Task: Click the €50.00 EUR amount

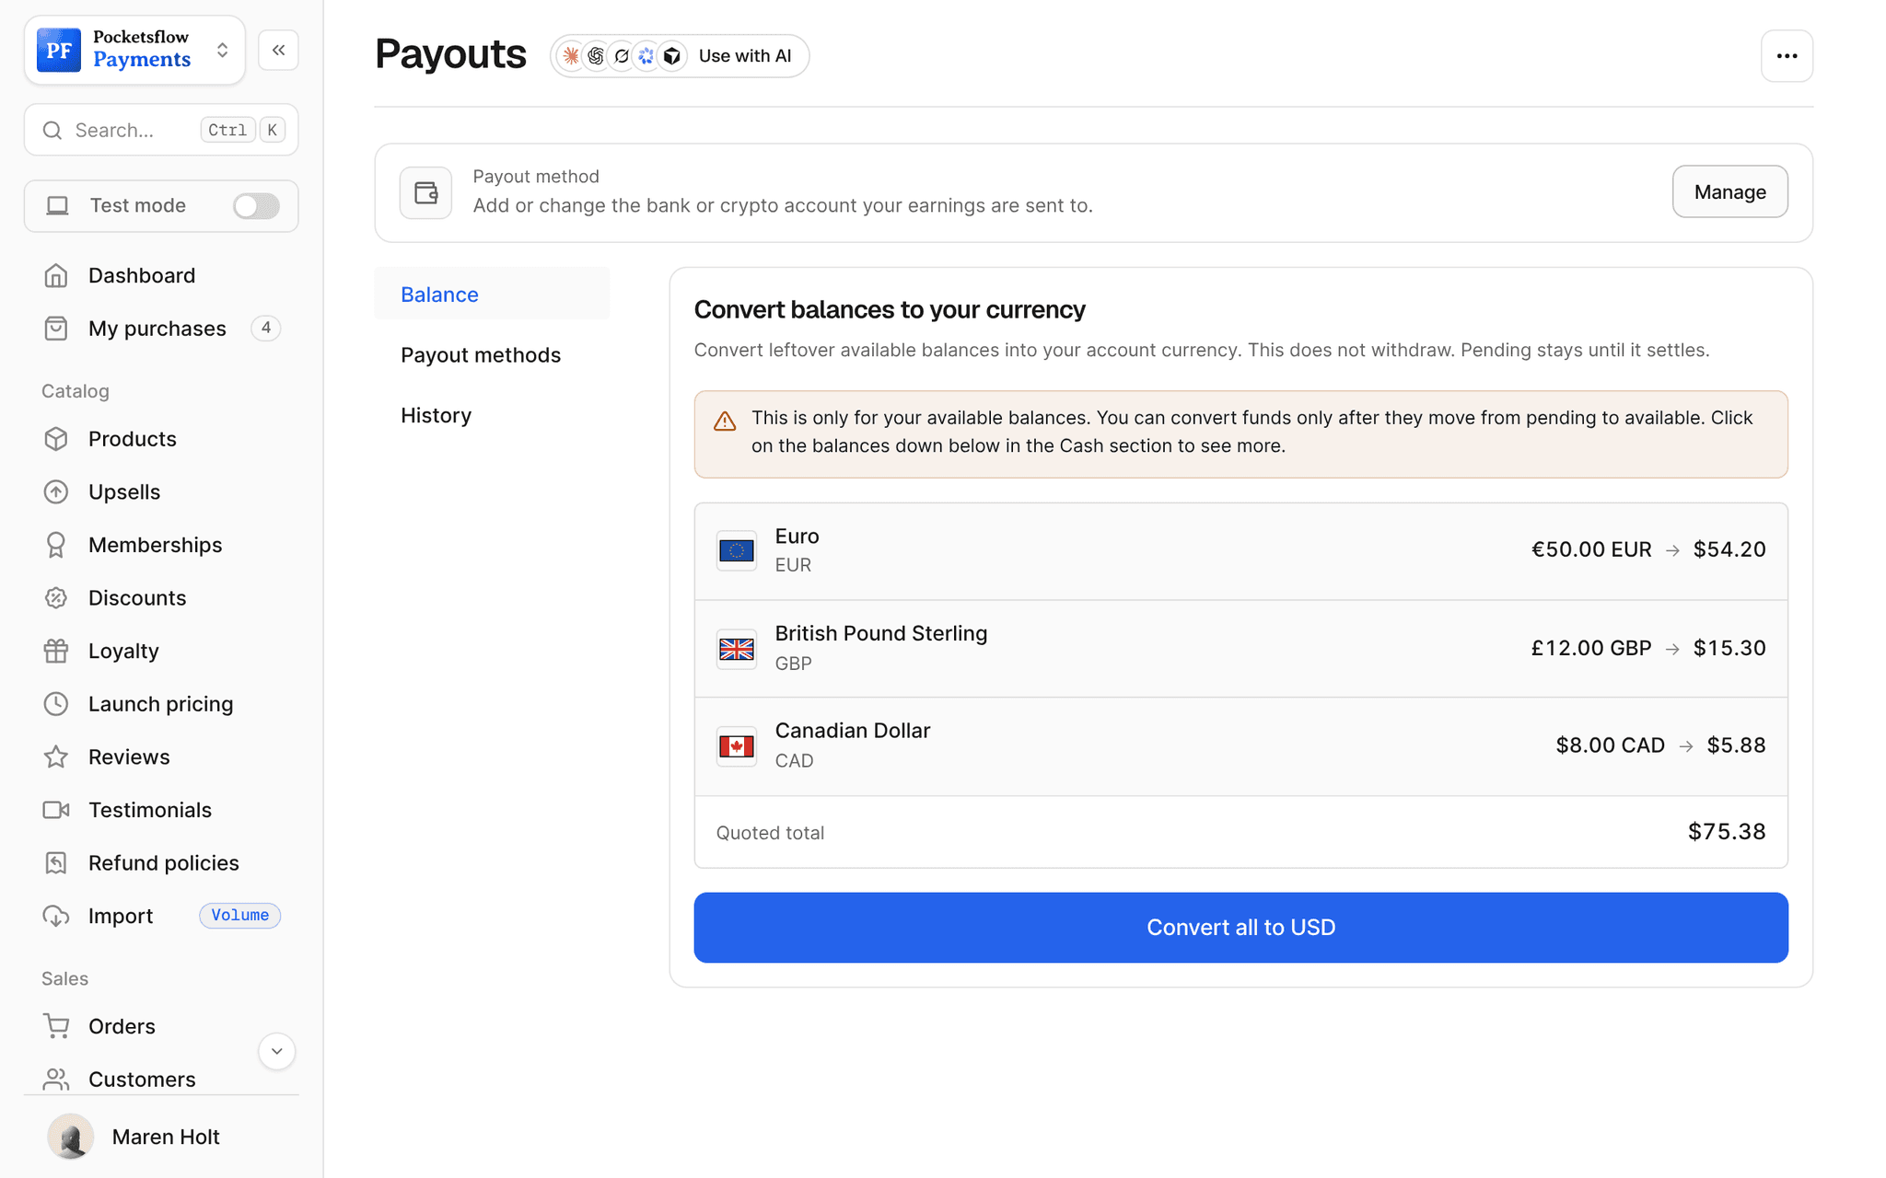Action: point(1591,549)
